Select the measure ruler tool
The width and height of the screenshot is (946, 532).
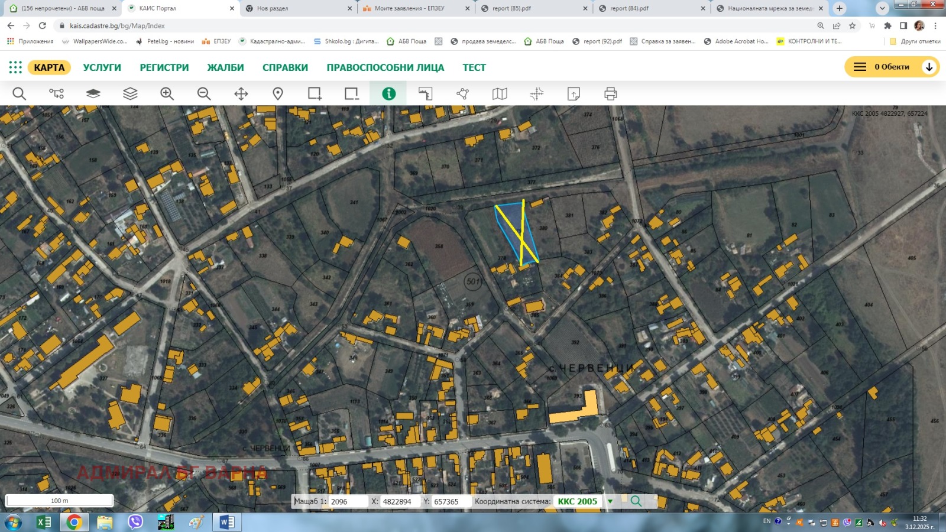coord(426,93)
